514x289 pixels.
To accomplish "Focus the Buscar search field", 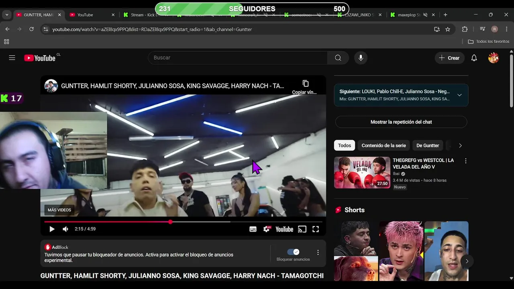I will click(x=238, y=58).
